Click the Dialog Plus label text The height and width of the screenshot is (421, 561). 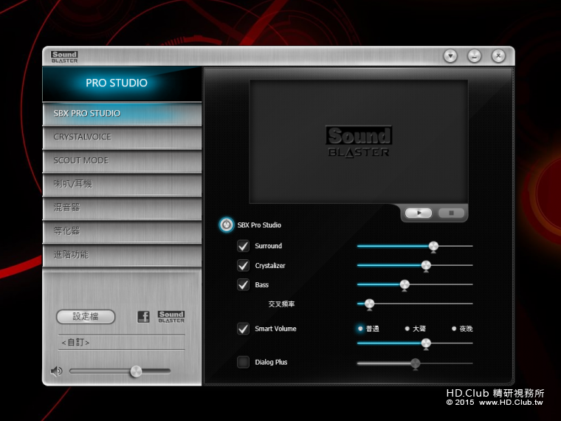(x=271, y=363)
